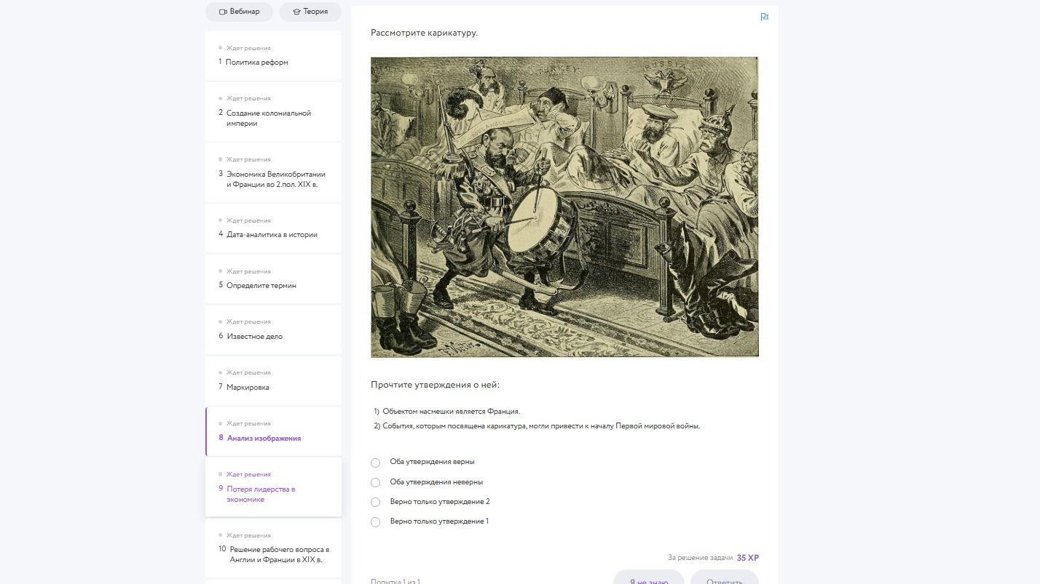The image size is (1040, 584).
Task: Select task 5 Определите термин
Action: [273, 279]
